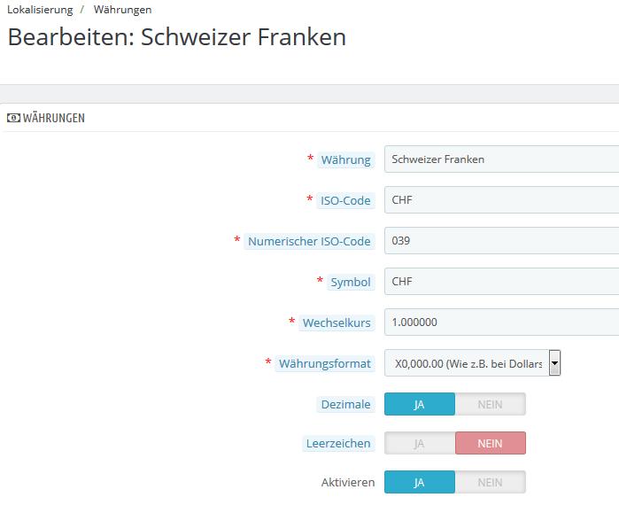Click the Wechselkurs tooltip label
Viewport: 619px width, 505px height.
(x=337, y=322)
